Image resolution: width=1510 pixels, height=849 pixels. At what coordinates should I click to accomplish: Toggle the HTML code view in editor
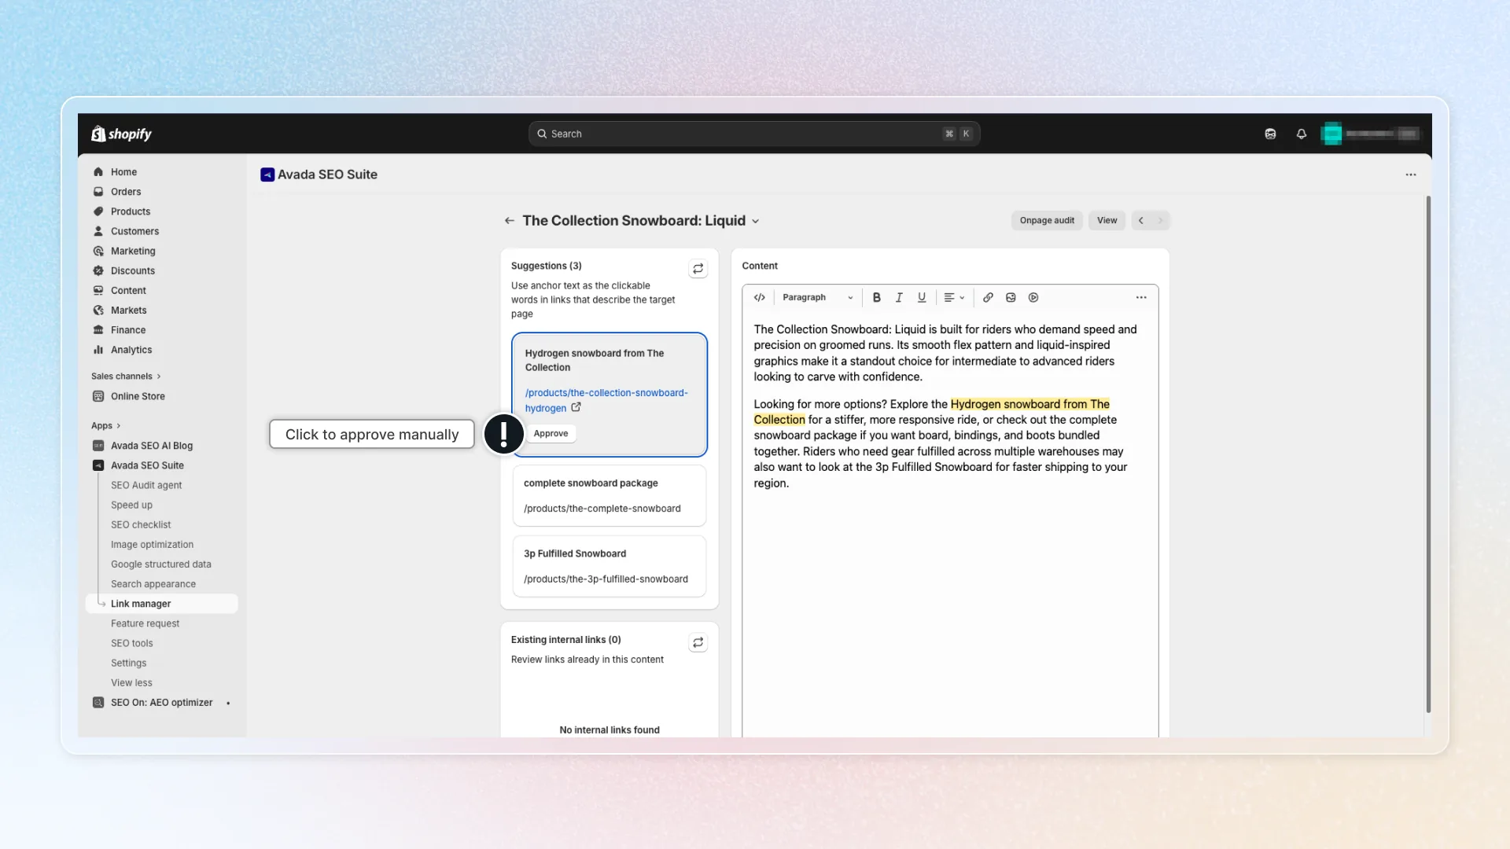click(760, 297)
